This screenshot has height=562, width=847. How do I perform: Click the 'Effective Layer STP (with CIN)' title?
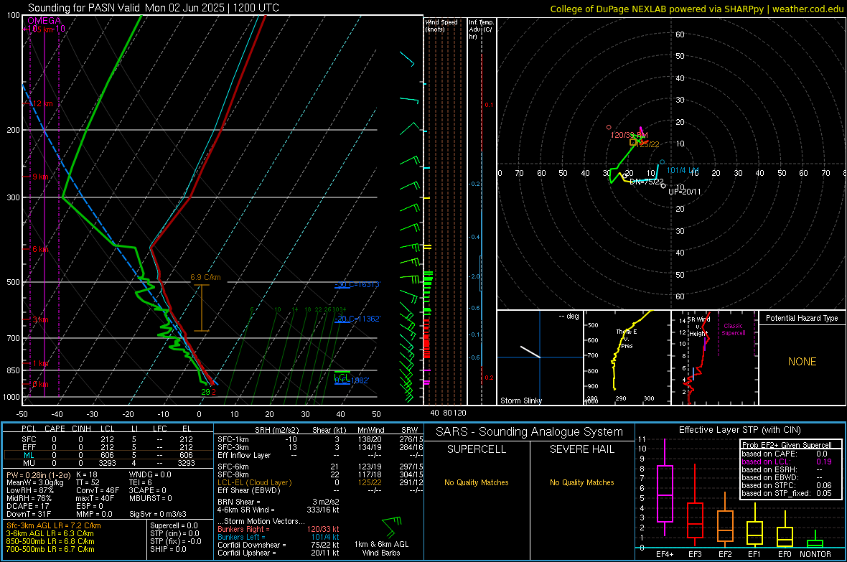click(739, 430)
